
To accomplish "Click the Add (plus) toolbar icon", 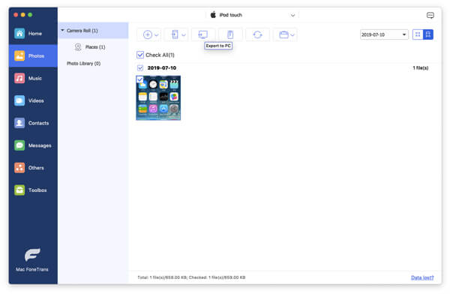I will pos(148,34).
